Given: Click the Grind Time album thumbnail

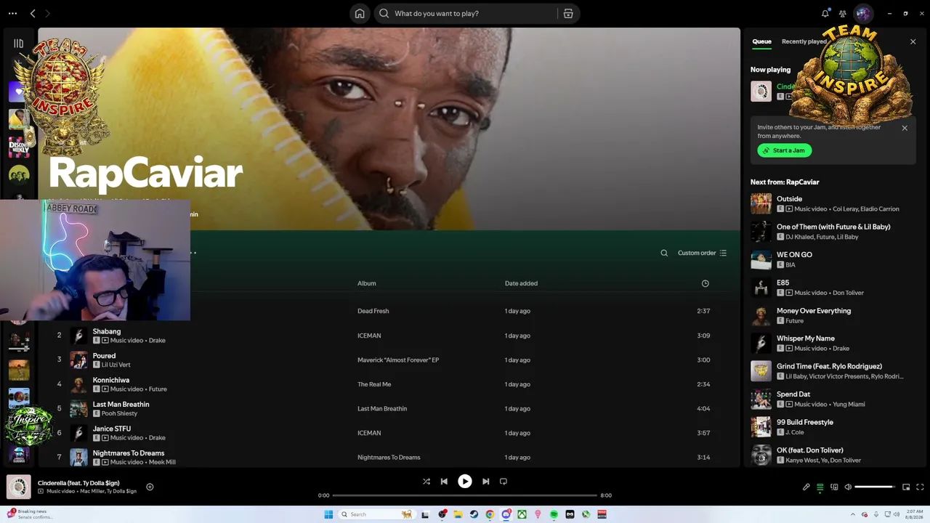Looking at the screenshot, I should click(x=761, y=371).
